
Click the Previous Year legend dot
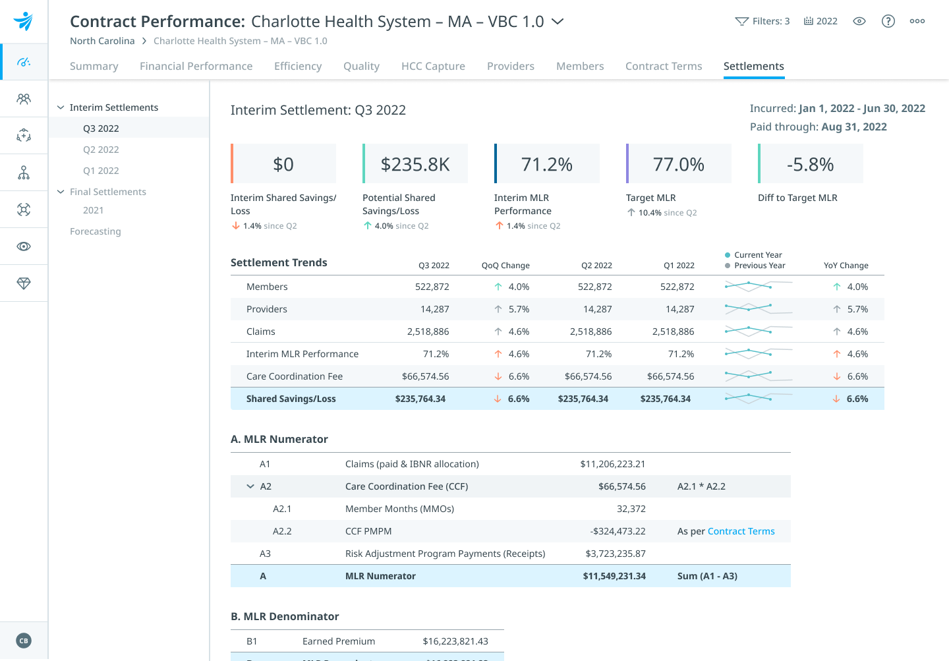(x=728, y=266)
